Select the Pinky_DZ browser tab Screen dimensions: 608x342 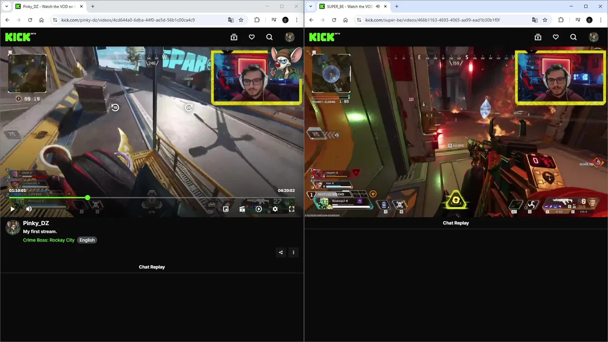click(49, 7)
